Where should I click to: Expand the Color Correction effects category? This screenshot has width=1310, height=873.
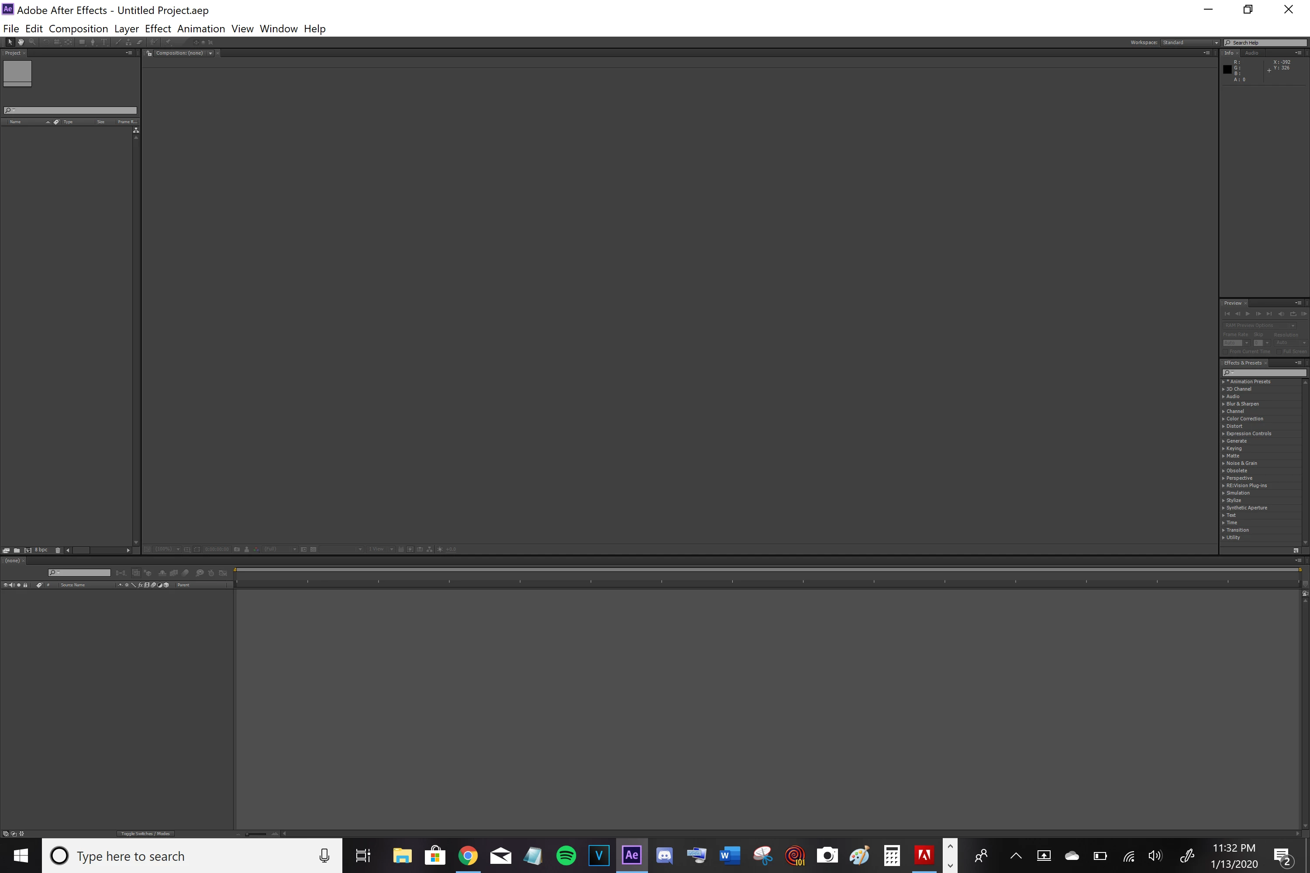[1224, 419]
